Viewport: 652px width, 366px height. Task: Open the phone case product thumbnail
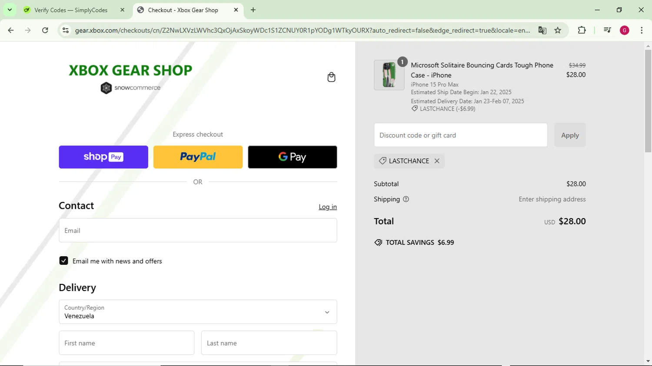(389, 75)
